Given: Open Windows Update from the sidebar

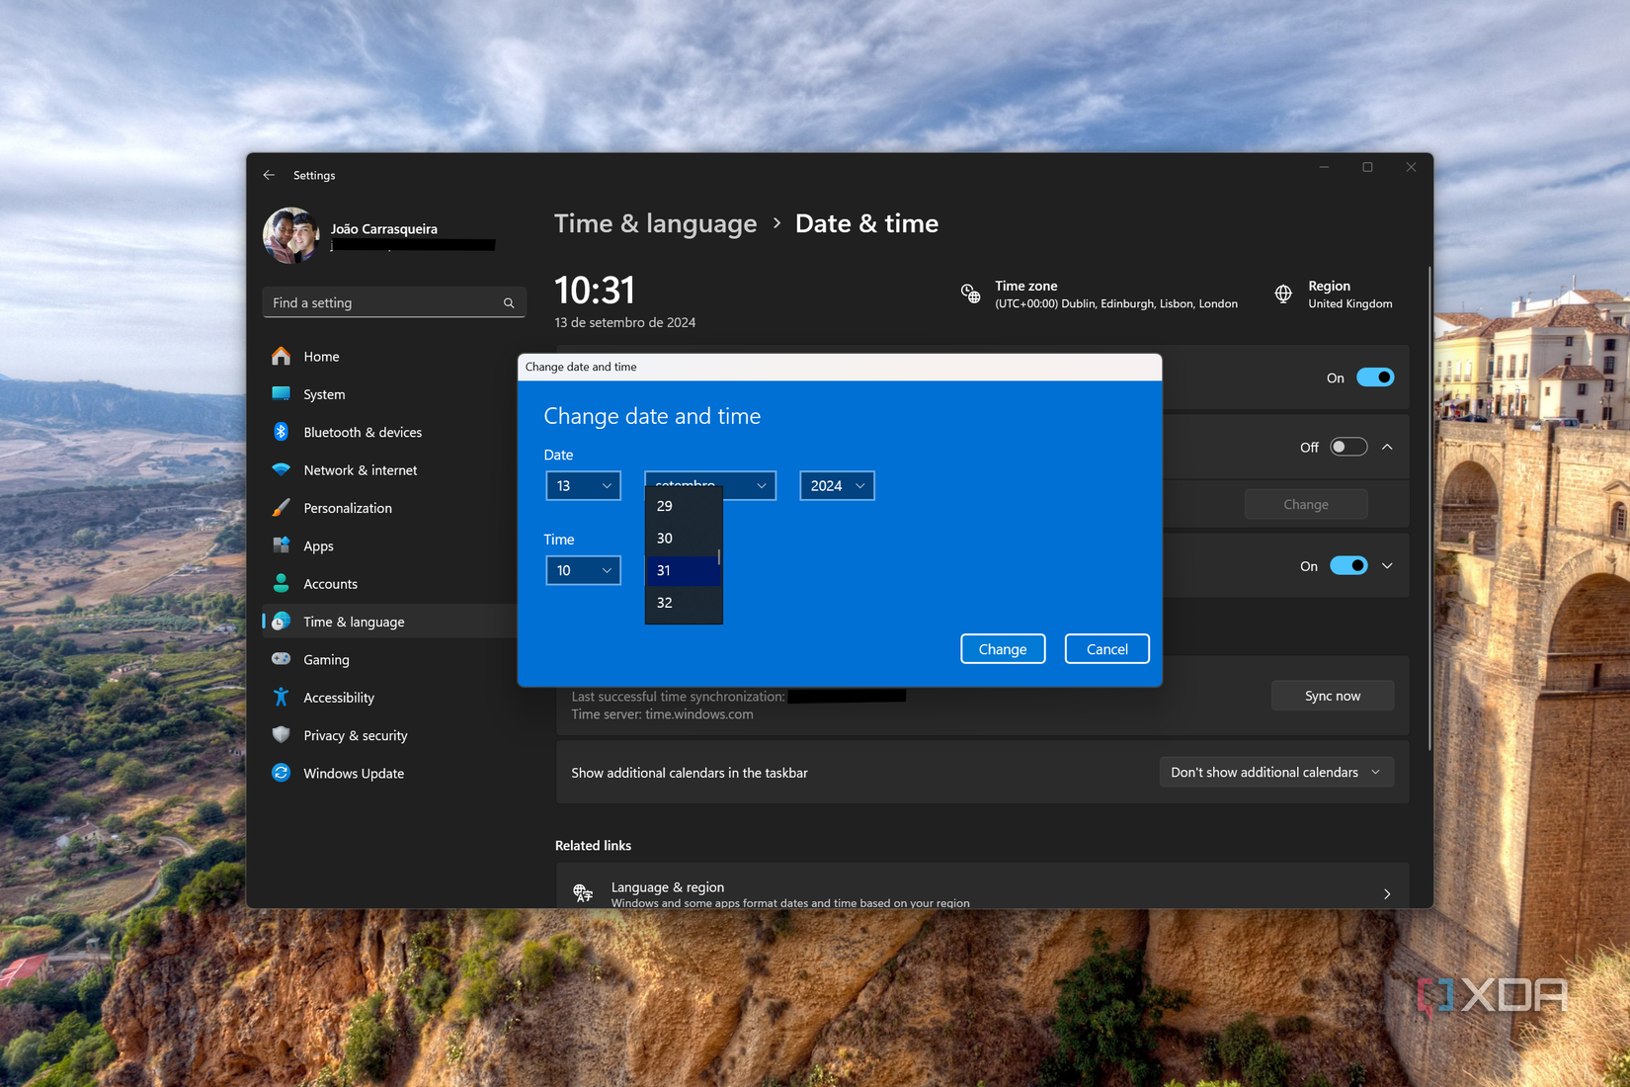Looking at the screenshot, I should [353, 773].
